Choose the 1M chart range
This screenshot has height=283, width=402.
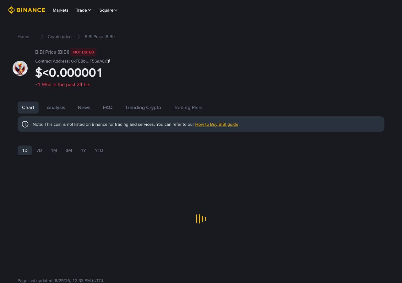[x=54, y=150]
